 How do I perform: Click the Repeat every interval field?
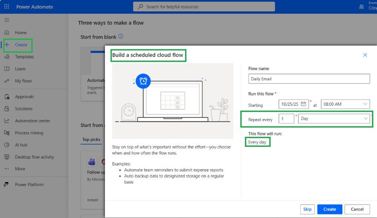[x=286, y=119]
